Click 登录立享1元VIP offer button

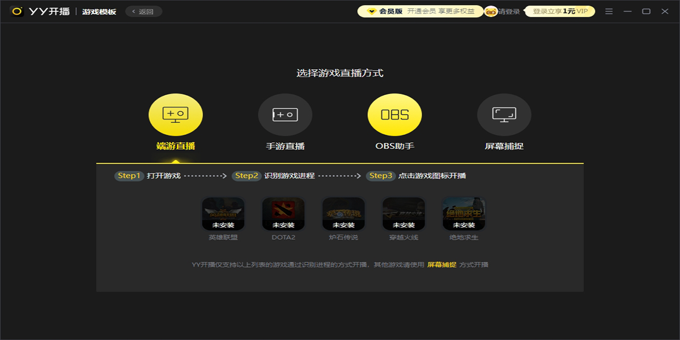(560, 11)
